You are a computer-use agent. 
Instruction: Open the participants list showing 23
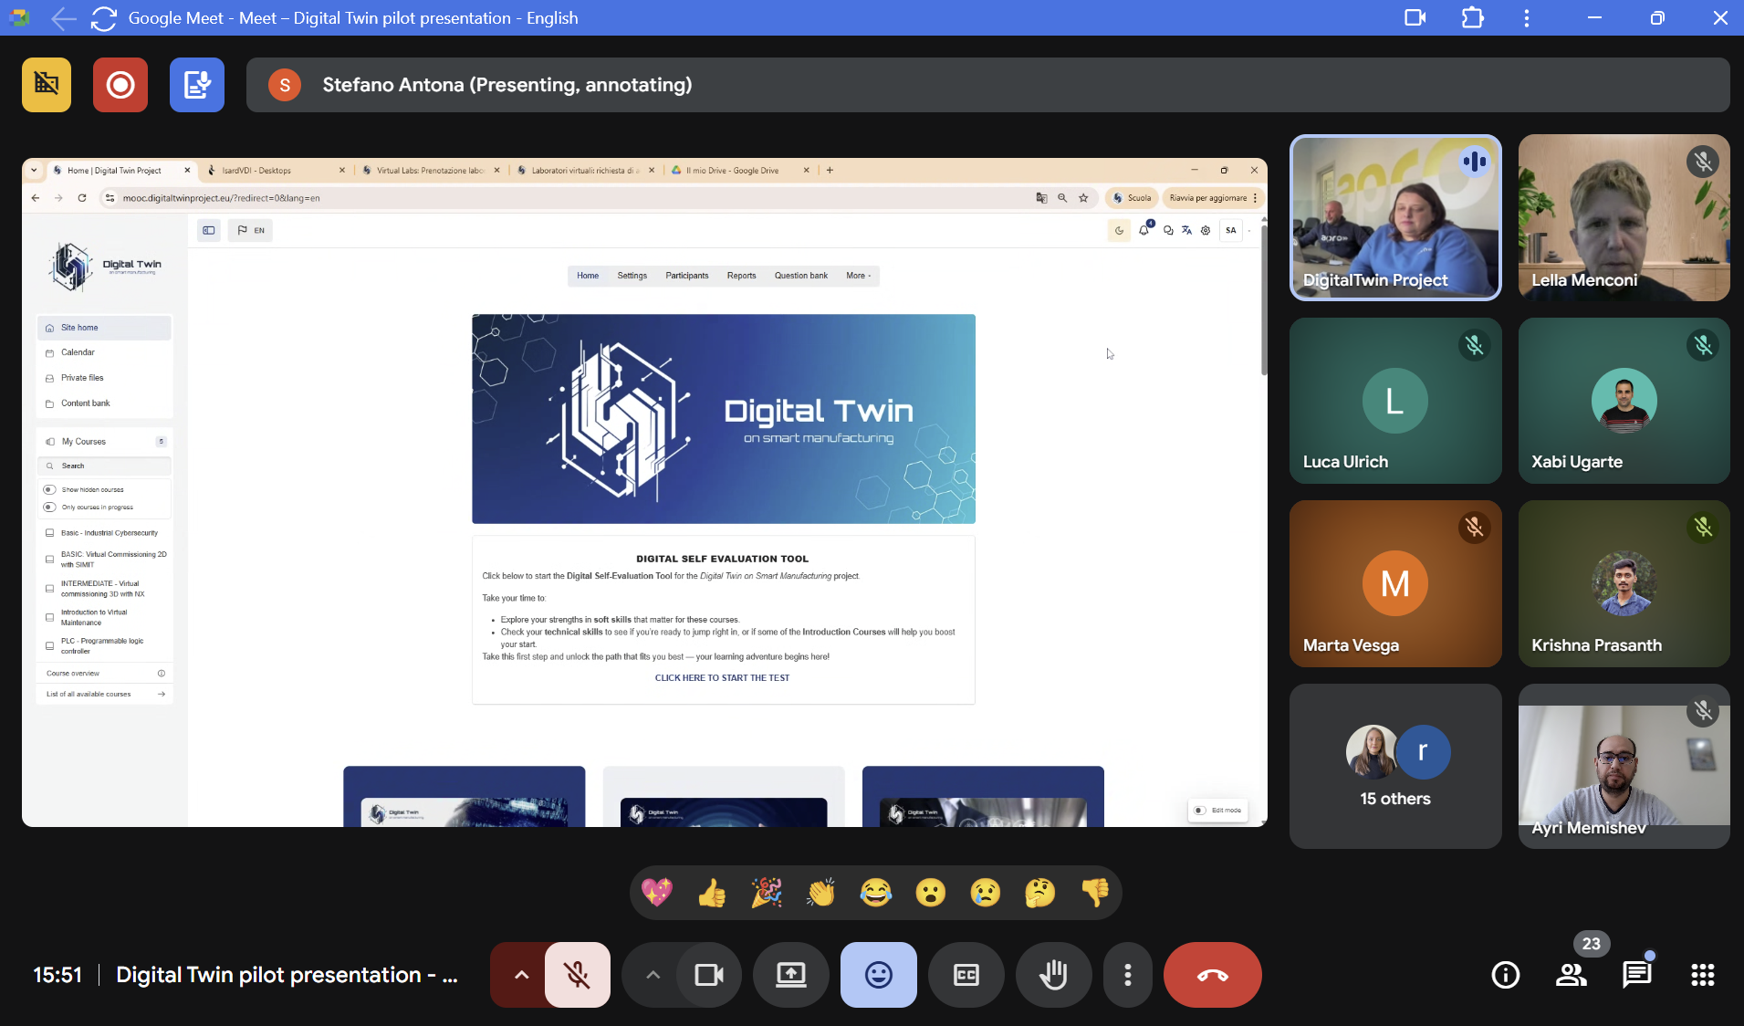1571,974
